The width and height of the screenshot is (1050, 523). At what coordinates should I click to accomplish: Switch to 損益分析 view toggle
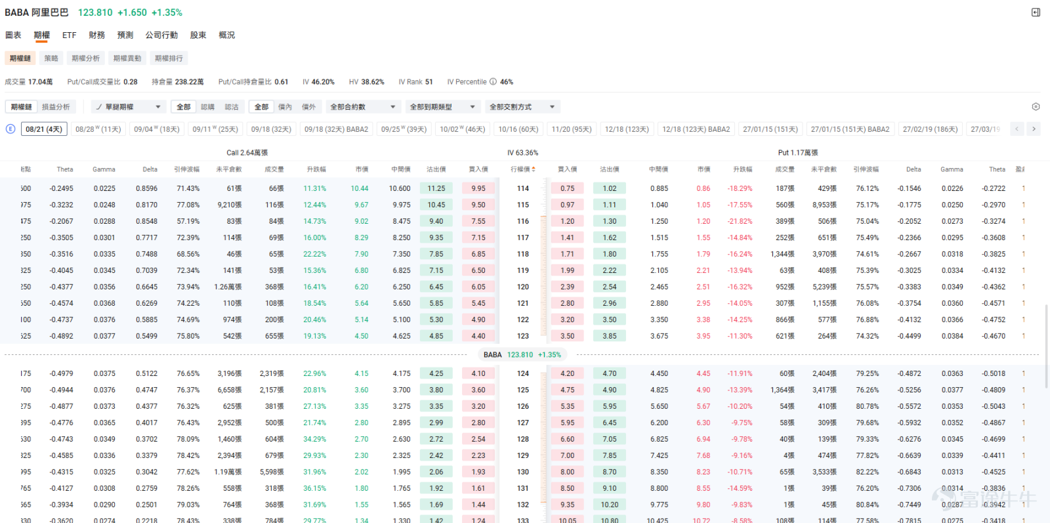[56, 107]
